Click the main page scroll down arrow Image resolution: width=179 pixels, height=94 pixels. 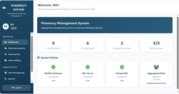(178, 92)
